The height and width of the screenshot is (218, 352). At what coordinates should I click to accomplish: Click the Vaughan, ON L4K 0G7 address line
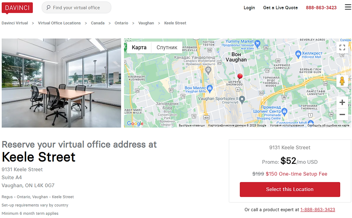[28, 185]
